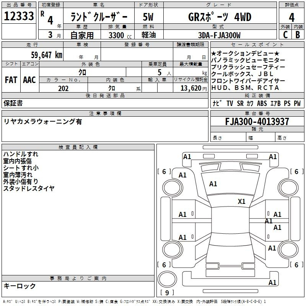The height and width of the screenshot is (306, 306).
Task: Select grade text GRスポーツ 4WD
Action: (x=220, y=17)
